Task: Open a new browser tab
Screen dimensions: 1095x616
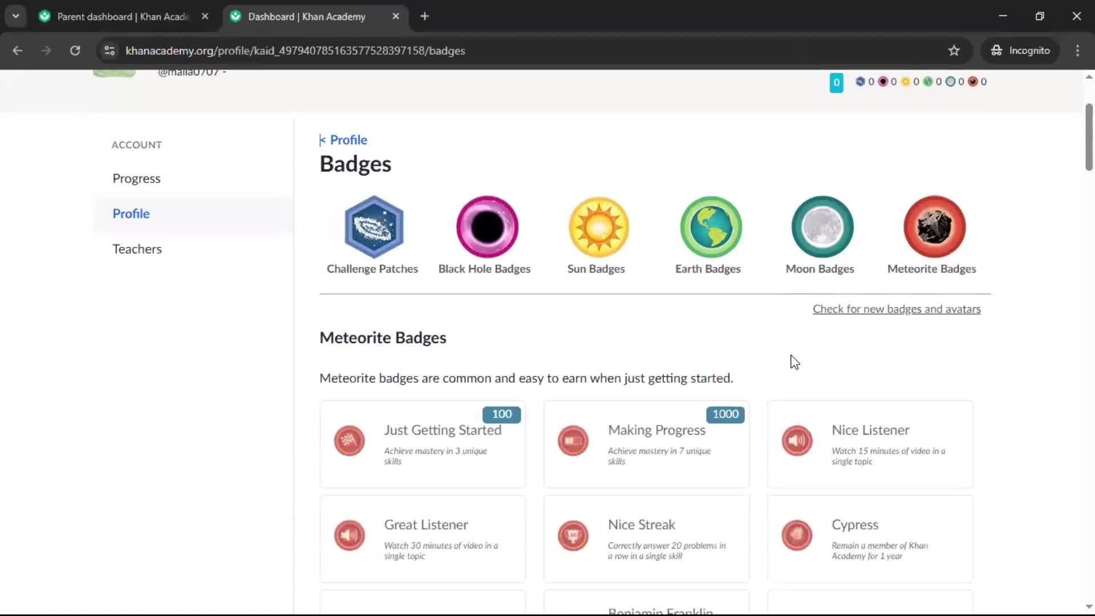Action: click(424, 17)
